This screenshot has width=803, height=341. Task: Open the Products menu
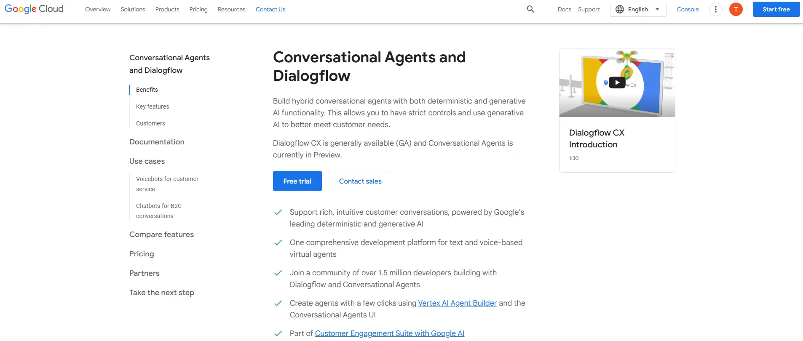[x=167, y=9]
